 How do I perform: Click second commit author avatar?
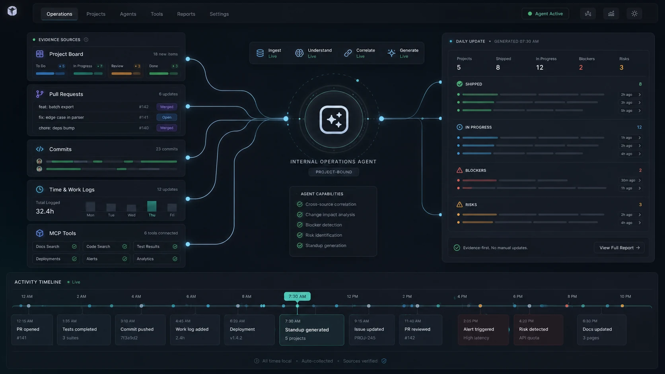point(39,169)
